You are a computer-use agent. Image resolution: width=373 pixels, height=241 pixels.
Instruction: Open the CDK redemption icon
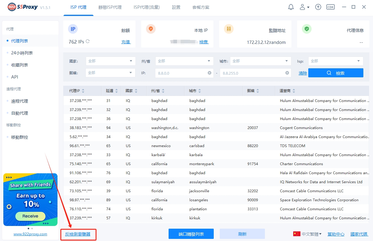coord(330,6)
